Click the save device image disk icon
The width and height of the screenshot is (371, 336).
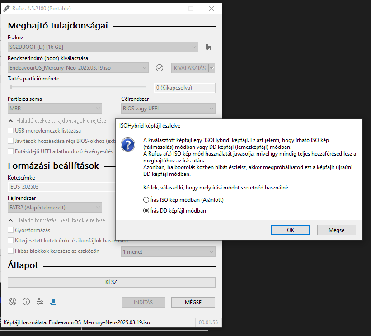[x=209, y=47]
